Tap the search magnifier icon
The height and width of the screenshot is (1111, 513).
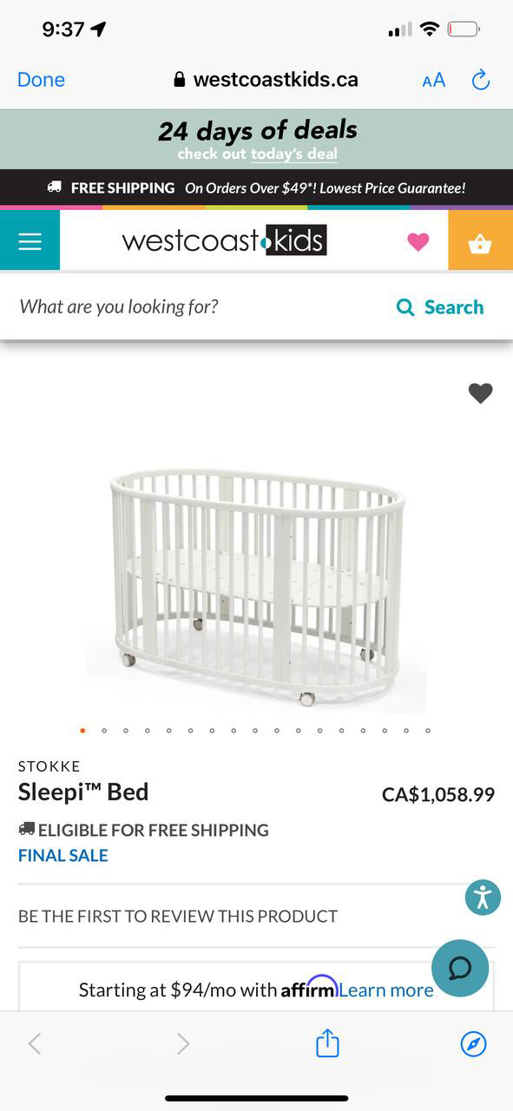(x=405, y=307)
